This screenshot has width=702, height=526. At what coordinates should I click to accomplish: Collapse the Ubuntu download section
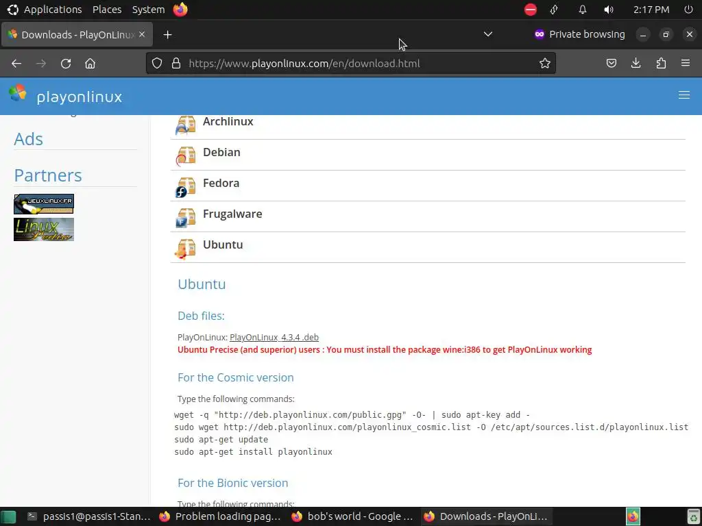coord(428,247)
